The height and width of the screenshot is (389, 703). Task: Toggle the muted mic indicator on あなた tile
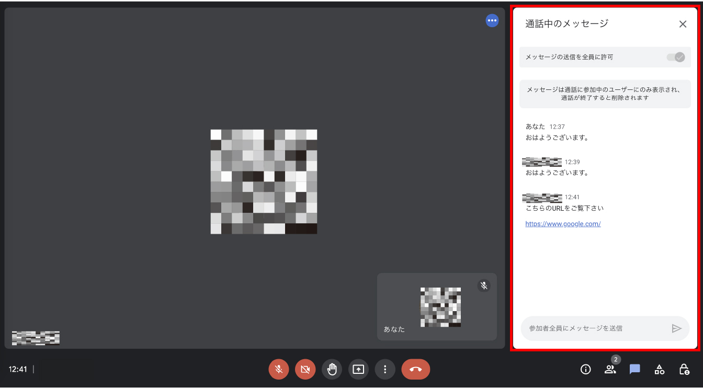click(484, 285)
